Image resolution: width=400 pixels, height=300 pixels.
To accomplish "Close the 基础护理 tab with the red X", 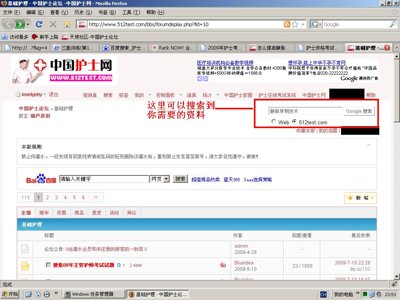I will click(387, 48).
